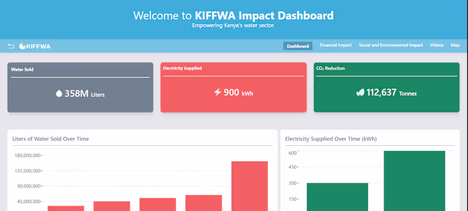Click the 45,000,000 axis label
This screenshot has height=211, width=468.
(29, 202)
